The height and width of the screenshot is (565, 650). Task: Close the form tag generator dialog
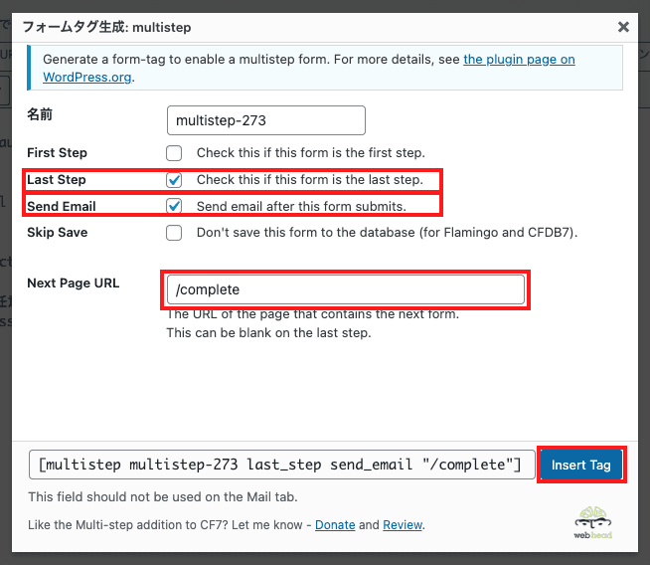point(623,27)
